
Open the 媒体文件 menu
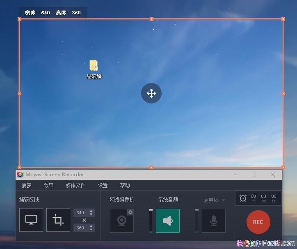[75, 185]
